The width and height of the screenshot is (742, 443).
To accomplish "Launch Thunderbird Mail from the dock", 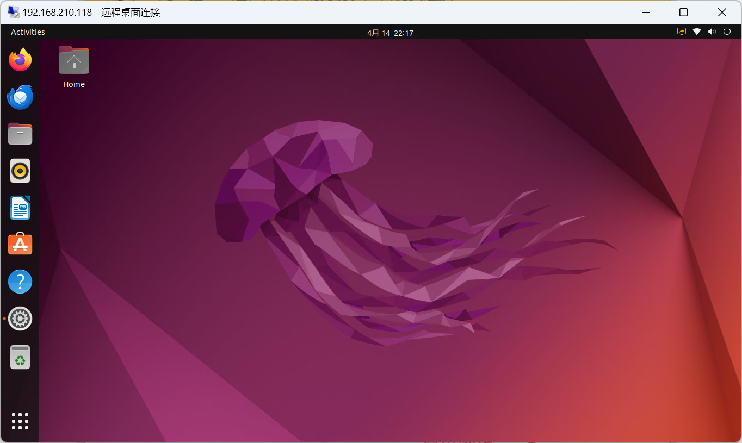I will (20, 97).
